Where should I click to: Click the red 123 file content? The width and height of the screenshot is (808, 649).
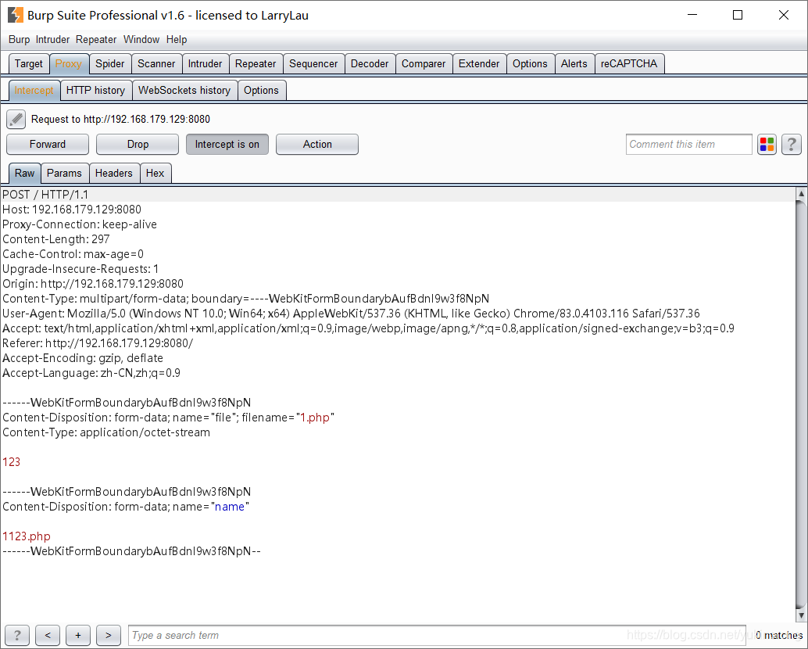12,462
